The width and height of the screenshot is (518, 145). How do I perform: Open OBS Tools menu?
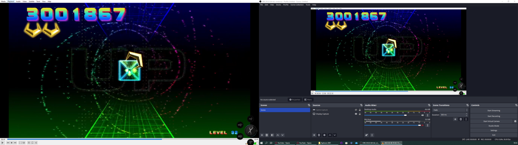pos(308,5)
